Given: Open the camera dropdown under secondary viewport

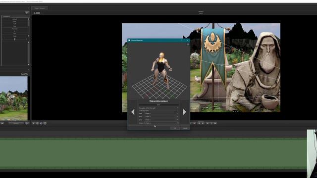Looking at the screenshot, I should pyautogui.click(x=16, y=123).
